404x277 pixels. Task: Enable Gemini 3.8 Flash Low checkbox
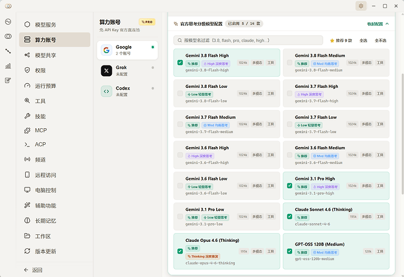[180, 93]
